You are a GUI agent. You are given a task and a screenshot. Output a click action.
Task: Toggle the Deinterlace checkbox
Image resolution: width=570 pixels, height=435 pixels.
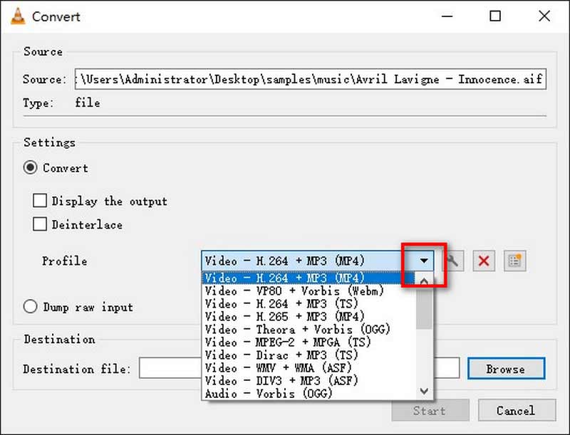point(40,224)
